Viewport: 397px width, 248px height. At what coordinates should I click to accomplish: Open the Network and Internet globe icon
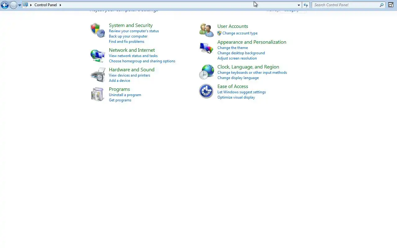98,55
